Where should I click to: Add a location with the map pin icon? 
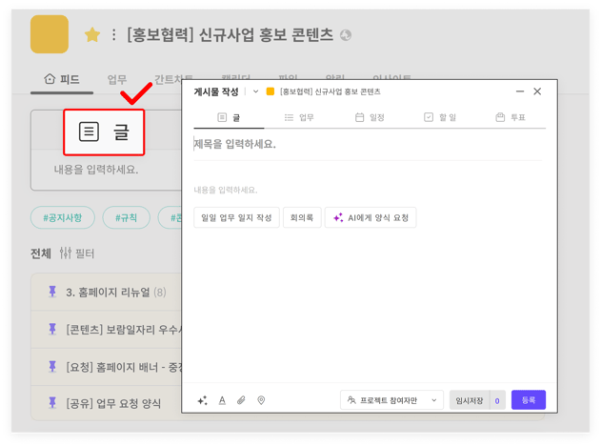(x=261, y=400)
